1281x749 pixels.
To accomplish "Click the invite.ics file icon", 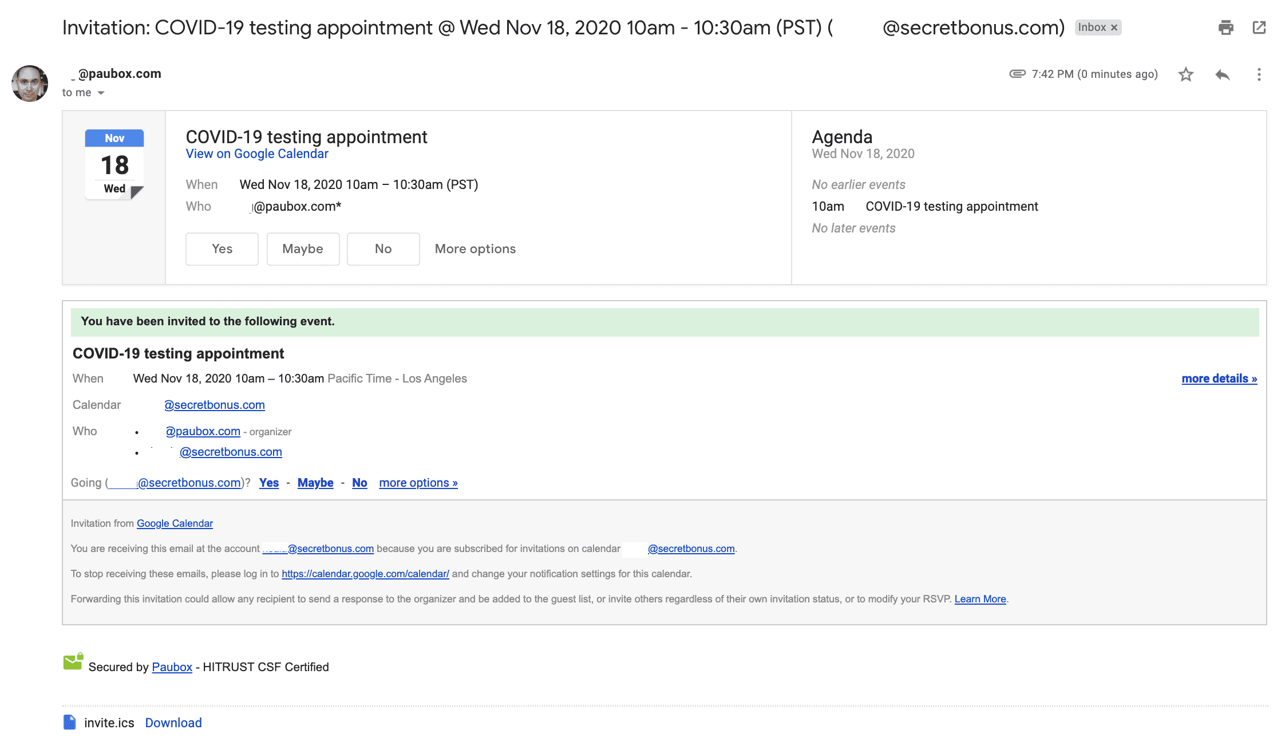I will 69,722.
